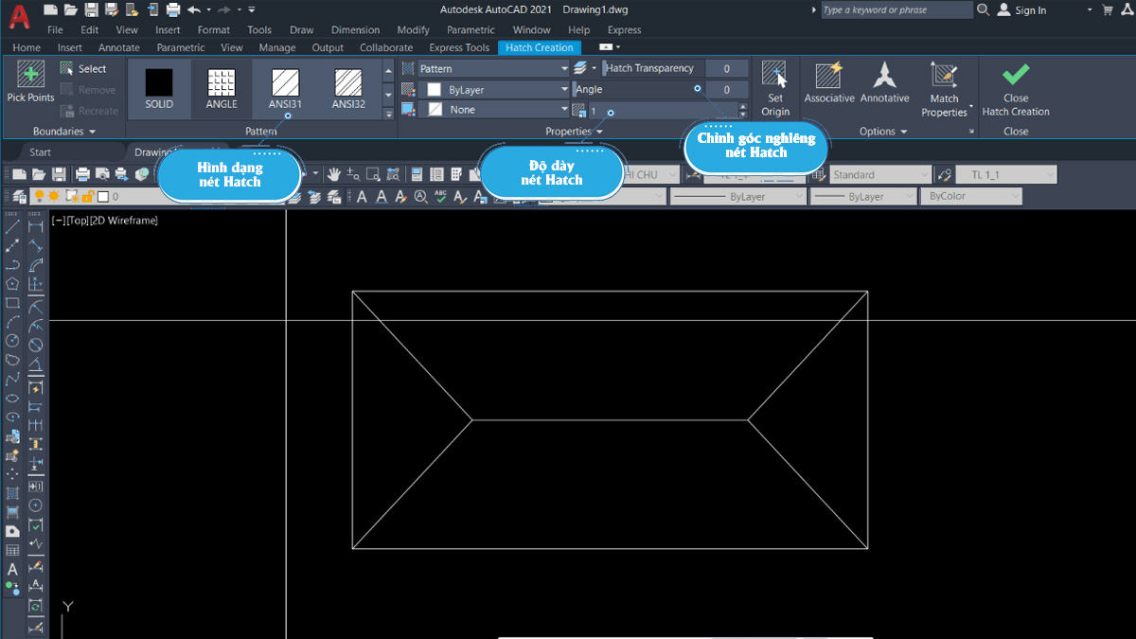Select the Ellipse tool in Draw toolbar
Screen dimensions: 1136x639
[x=12, y=398]
